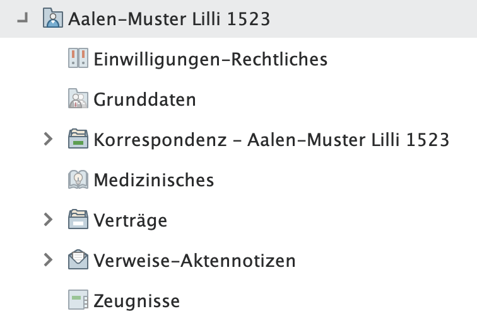Click the Verträge file drawer icon

78,220
